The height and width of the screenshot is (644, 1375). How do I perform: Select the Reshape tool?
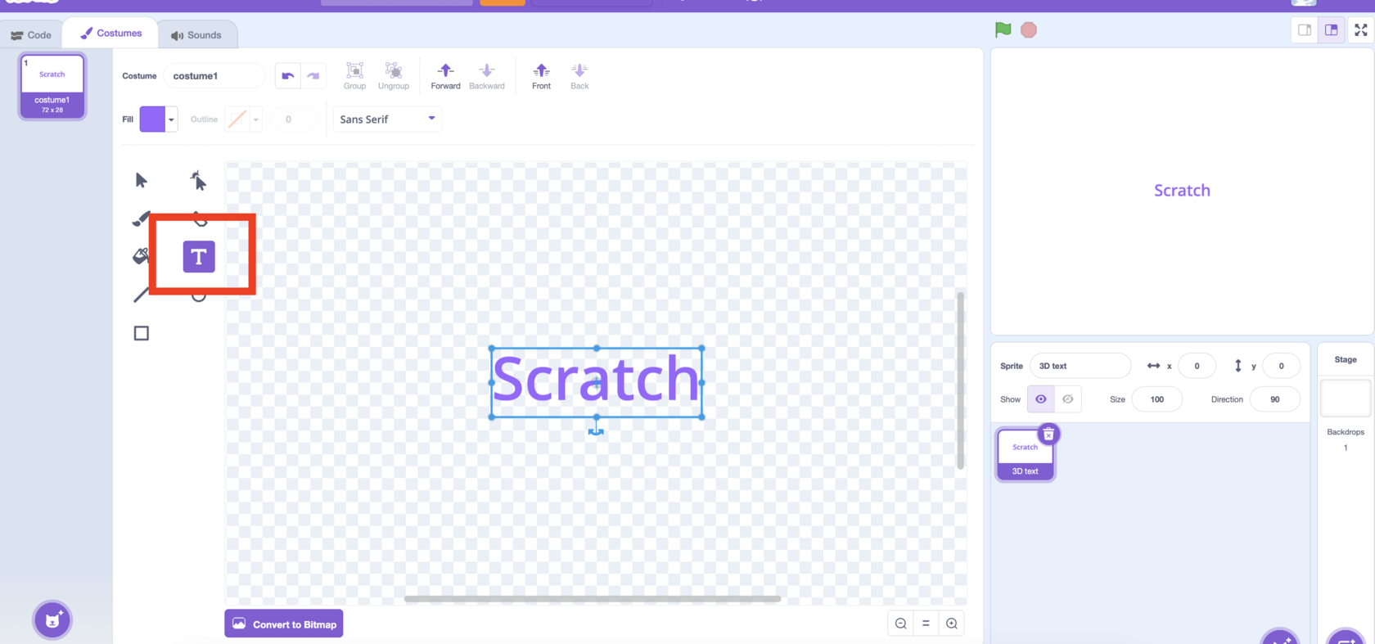coord(198,180)
